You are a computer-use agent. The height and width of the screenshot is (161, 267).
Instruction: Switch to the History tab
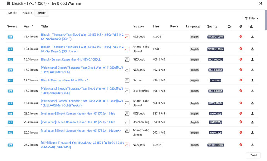[27, 13]
